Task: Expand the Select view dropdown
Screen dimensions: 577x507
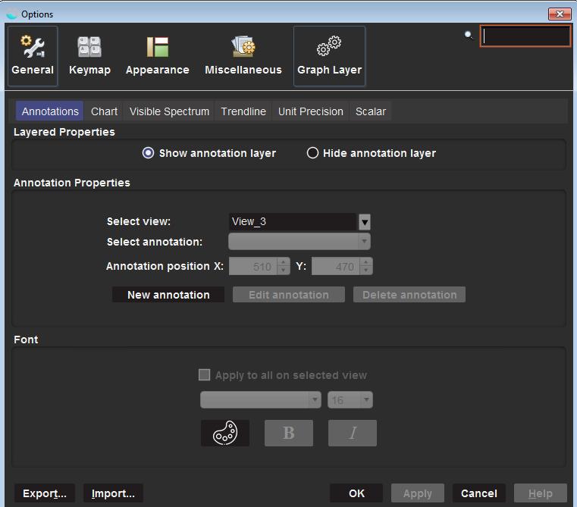Action: tap(365, 222)
